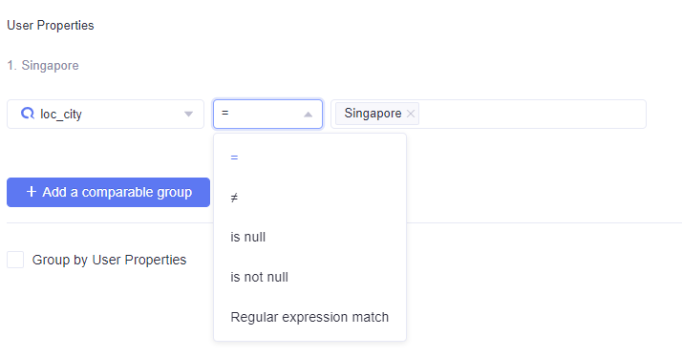Click the User Properties section heading
Viewport: 682px width, 357px height.
(x=51, y=25)
